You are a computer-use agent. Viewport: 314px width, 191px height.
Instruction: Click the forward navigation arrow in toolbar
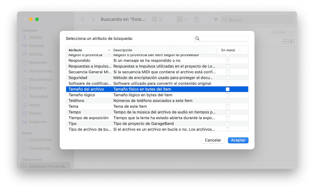point(93,19)
